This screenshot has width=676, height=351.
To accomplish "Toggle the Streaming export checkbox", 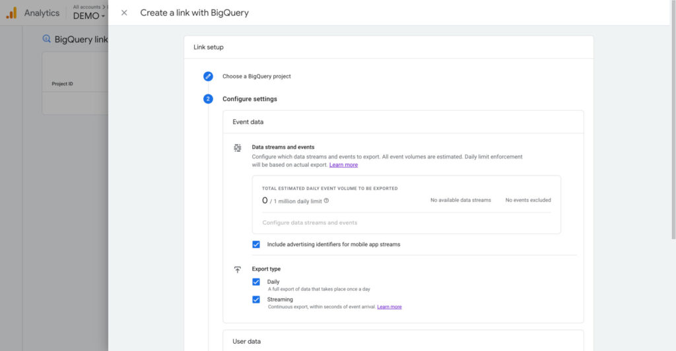I will (256, 300).
